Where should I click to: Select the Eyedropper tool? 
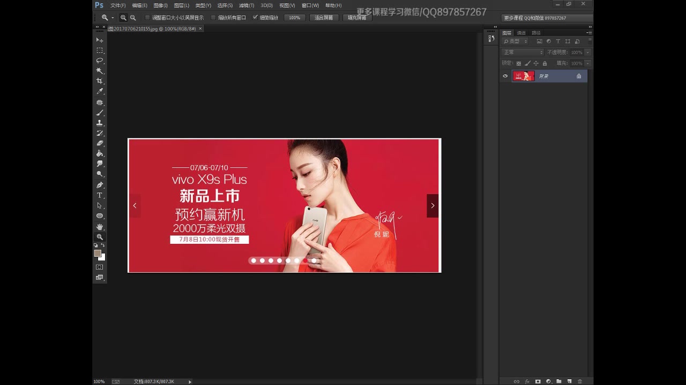(100, 91)
